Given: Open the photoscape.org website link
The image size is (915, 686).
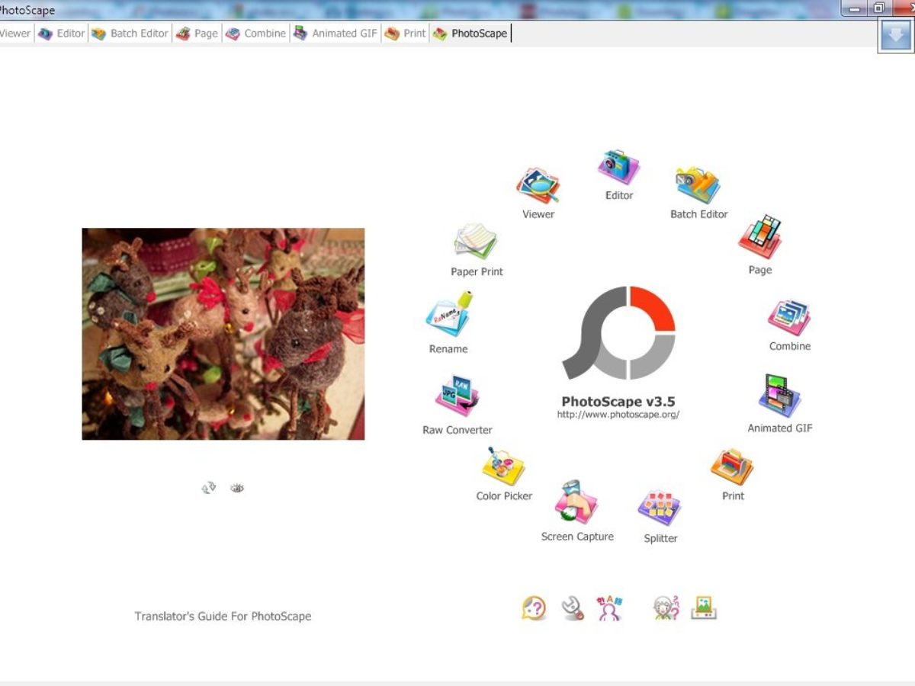Looking at the screenshot, I should [618, 415].
